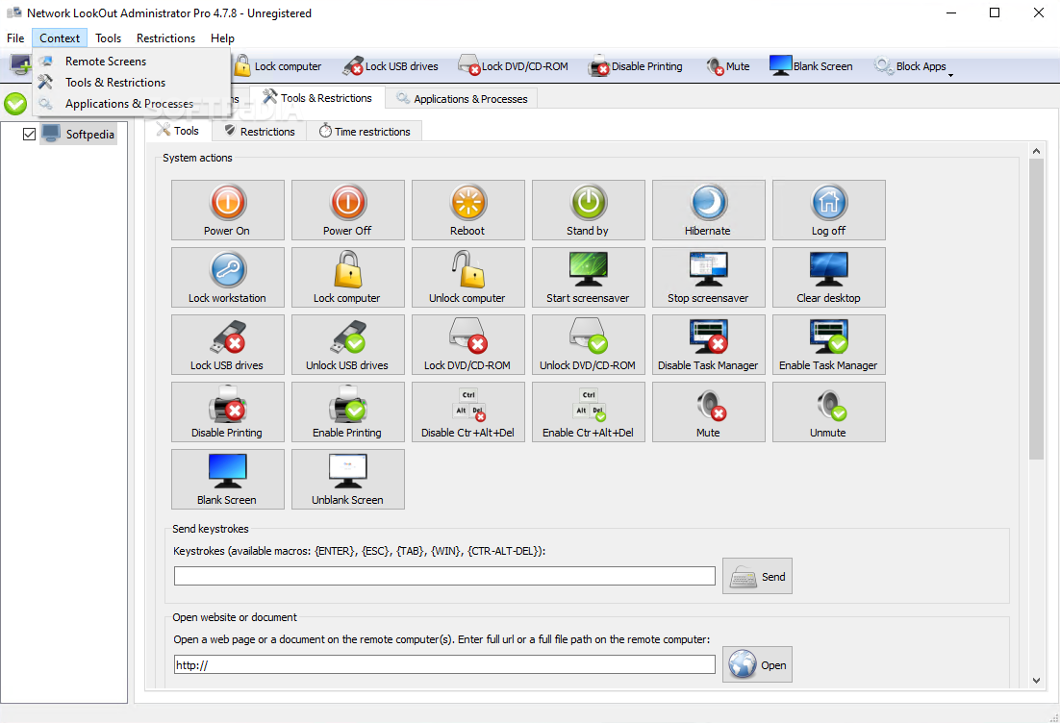This screenshot has height=723, width=1060.
Task: Click Lock USB drives in actions grid
Action: pos(227,344)
